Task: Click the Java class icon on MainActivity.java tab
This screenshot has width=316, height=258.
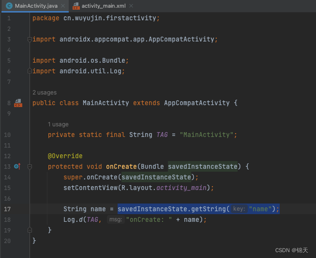Action: point(9,6)
